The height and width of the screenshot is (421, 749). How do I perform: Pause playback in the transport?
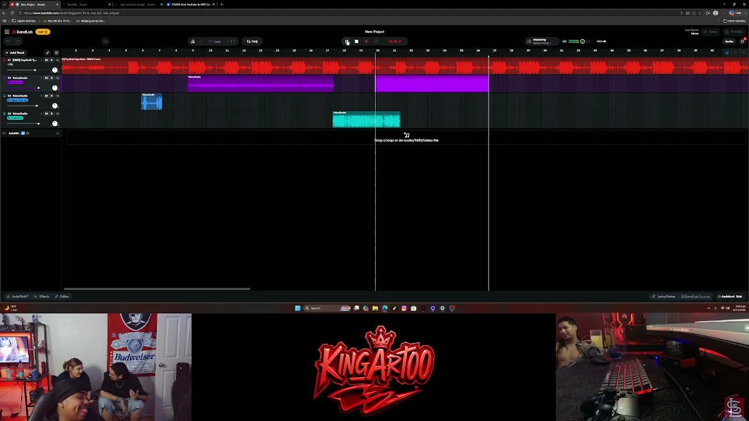pos(346,42)
